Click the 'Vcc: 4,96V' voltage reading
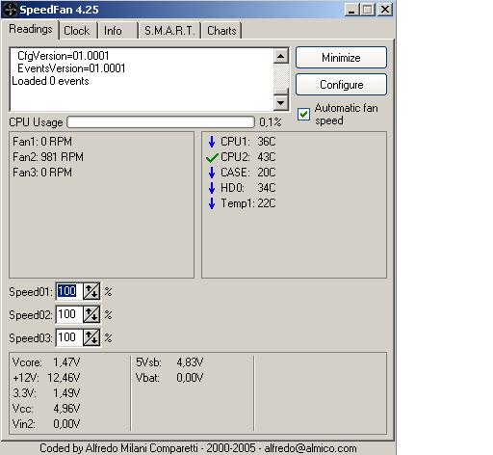The image size is (493, 455). [46, 409]
